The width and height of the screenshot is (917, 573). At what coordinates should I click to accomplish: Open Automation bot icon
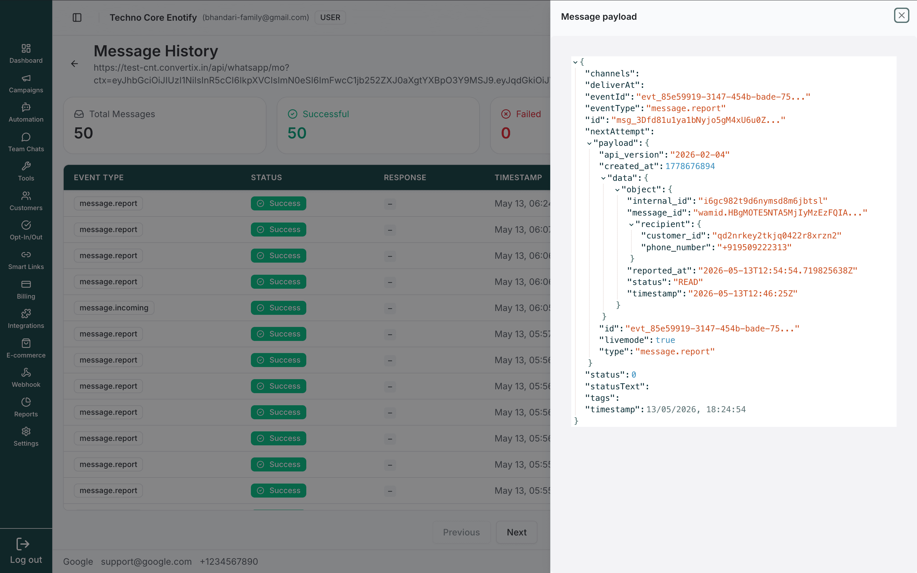26,107
